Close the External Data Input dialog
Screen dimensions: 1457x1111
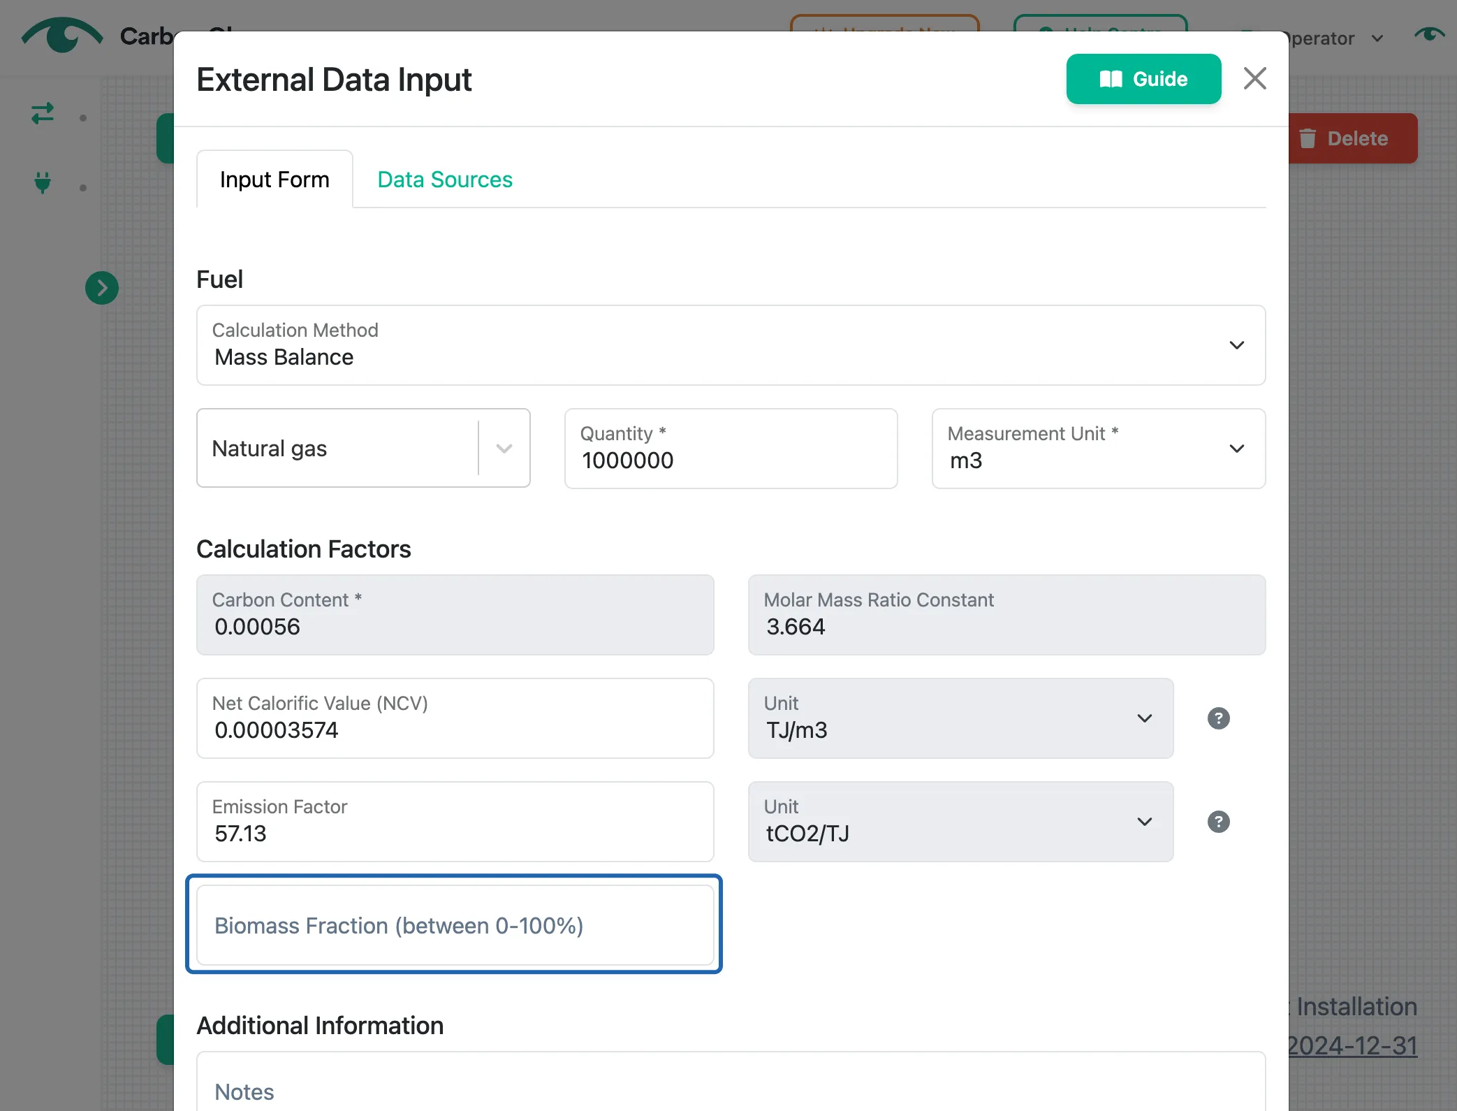tap(1254, 78)
